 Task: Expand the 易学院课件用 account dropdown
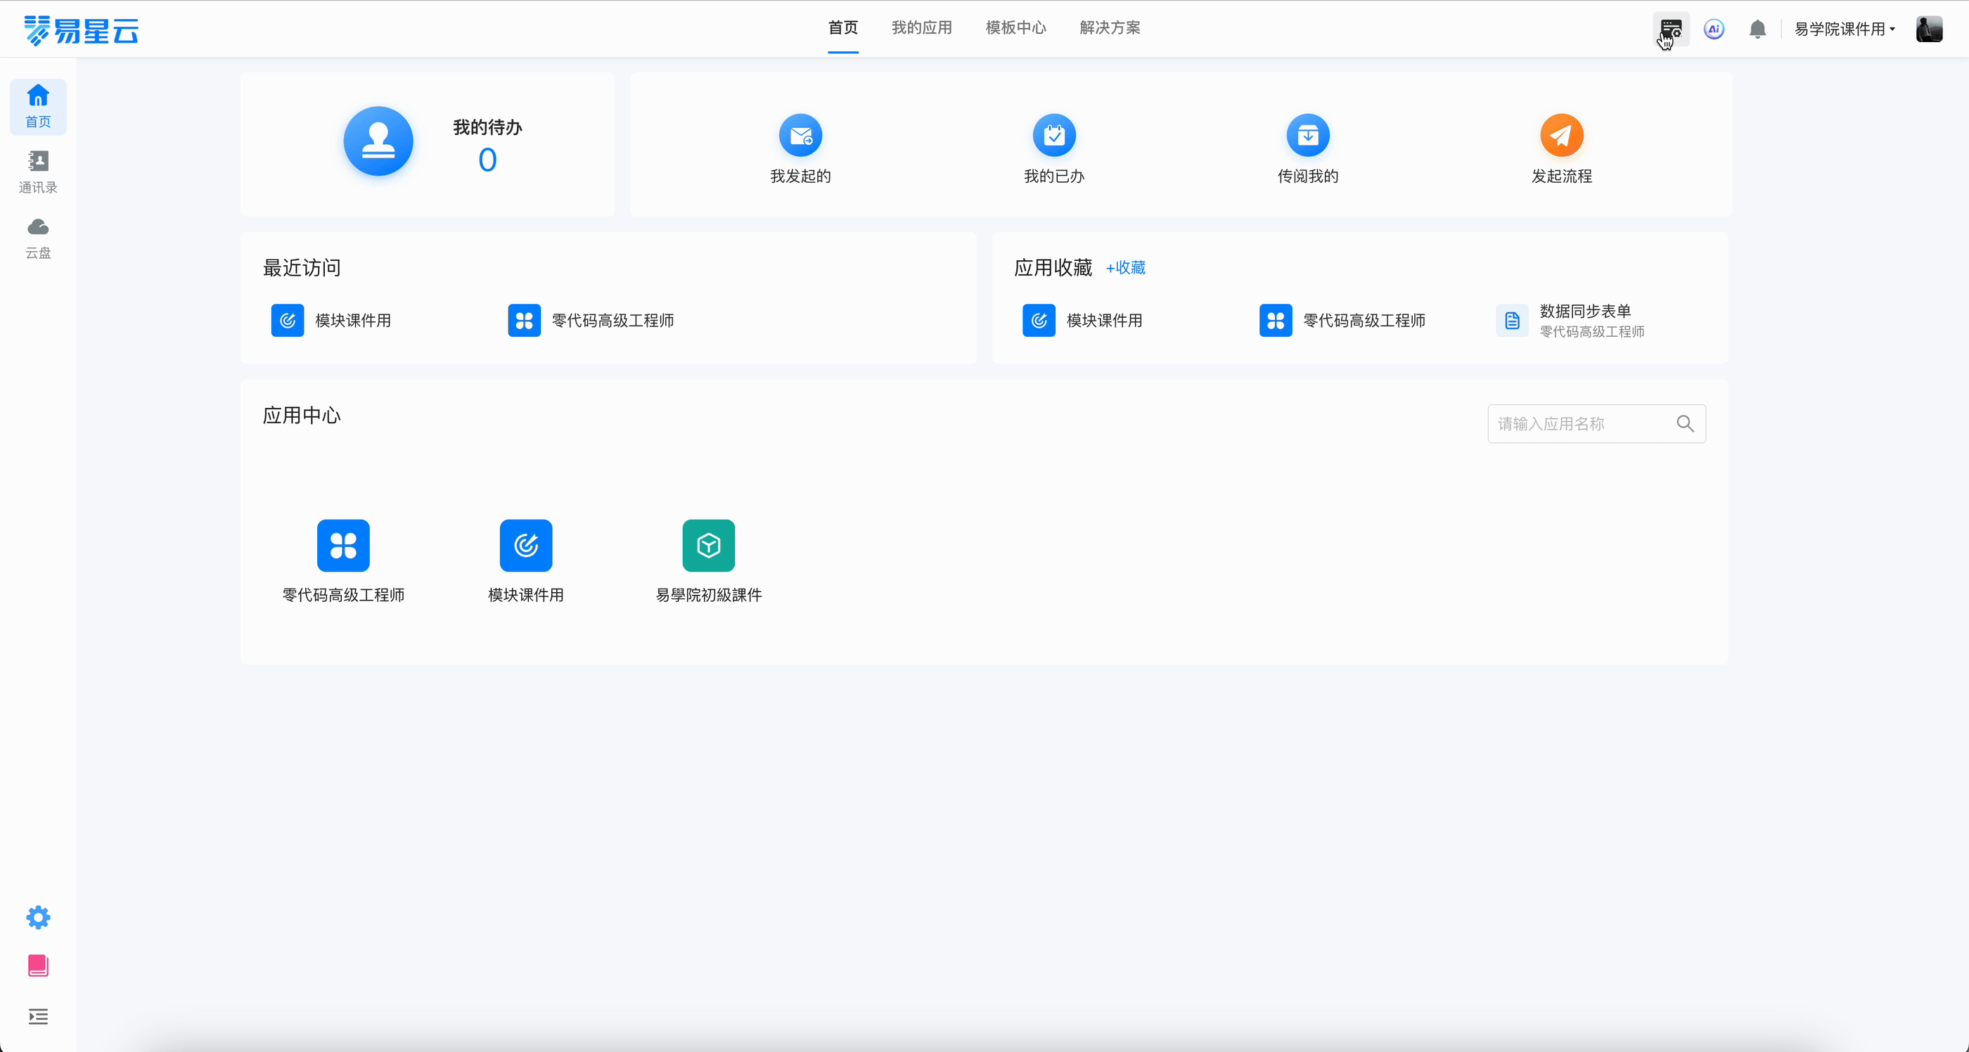click(x=1844, y=29)
